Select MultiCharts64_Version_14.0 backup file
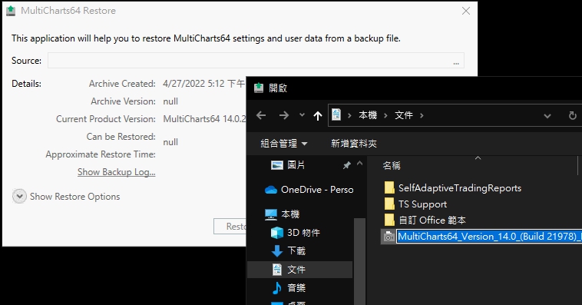The height and width of the screenshot is (305, 582). (x=489, y=237)
